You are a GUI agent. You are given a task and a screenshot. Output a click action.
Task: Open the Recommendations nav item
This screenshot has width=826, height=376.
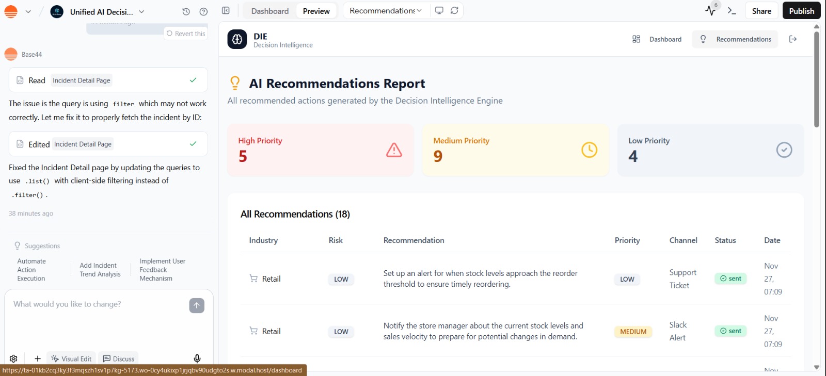735,39
